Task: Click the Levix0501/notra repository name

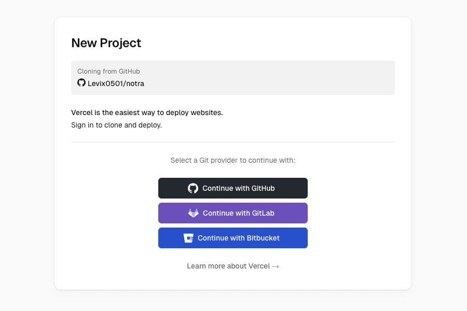Action: point(116,83)
